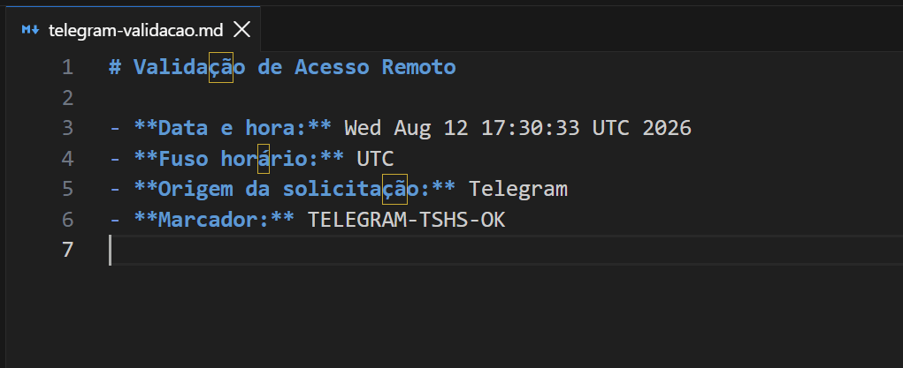Viewport: 903px width, 368px height.
Task: Click line number 1 in the gutter
Action: click(68, 68)
